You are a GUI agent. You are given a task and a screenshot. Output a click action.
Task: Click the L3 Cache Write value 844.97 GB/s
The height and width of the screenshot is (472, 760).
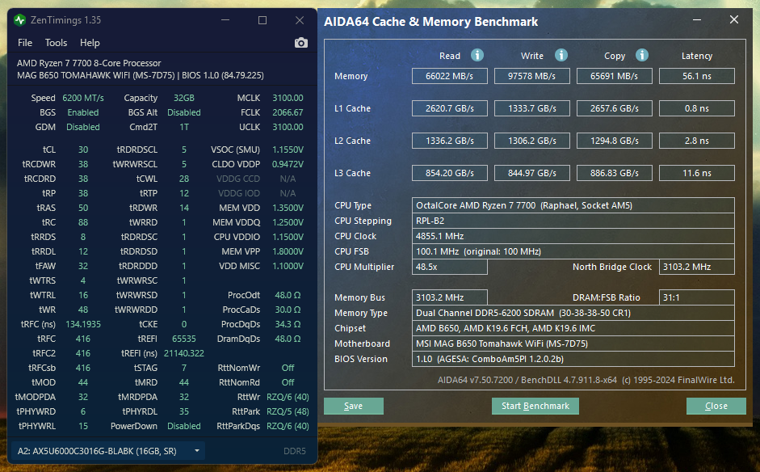tap(532, 173)
